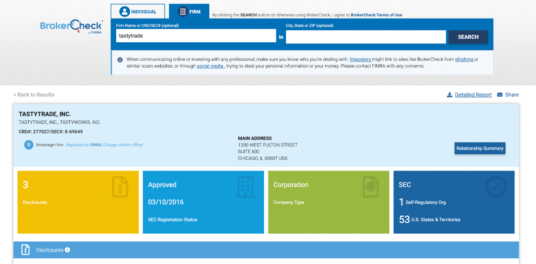This screenshot has width=536, height=264.
Task: Click the person icon in Individual tab
Action: point(125,12)
